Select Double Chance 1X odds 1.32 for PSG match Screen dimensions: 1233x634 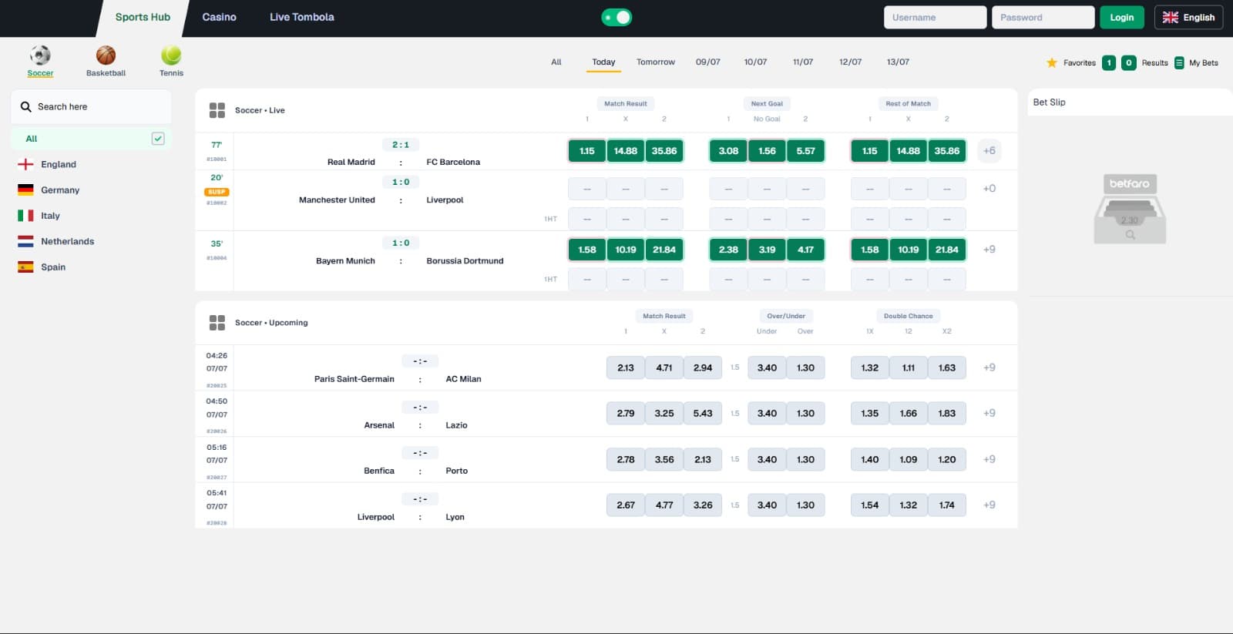(870, 367)
